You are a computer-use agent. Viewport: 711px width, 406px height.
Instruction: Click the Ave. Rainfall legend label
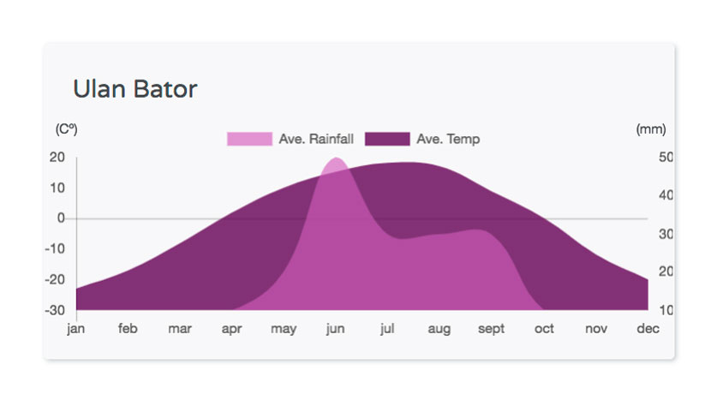[x=316, y=139]
